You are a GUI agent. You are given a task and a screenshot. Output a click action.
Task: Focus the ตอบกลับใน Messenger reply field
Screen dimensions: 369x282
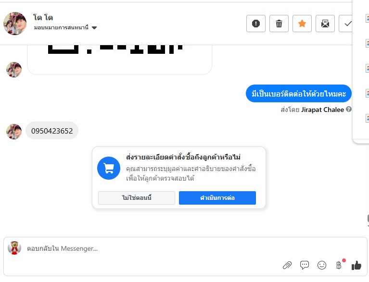point(144,248)
